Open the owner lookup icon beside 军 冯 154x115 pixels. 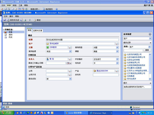coord(70,59)
